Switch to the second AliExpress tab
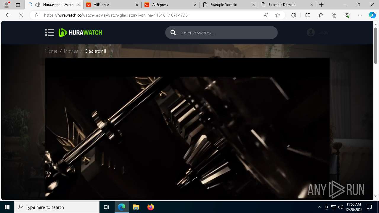This screenshot has height=213, width=379. 171,5
